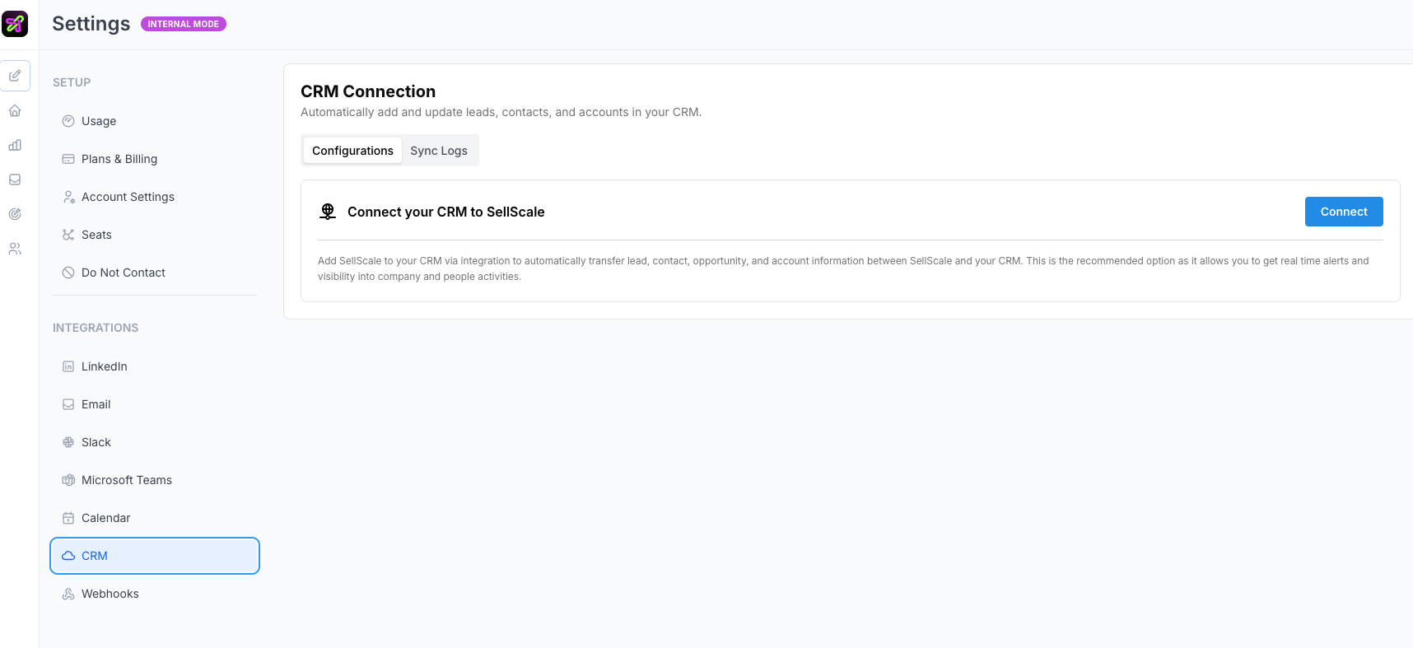The image size is (1413, 648).
Task: Click the SellScale logo icon
Action: [x=15, y=24]
